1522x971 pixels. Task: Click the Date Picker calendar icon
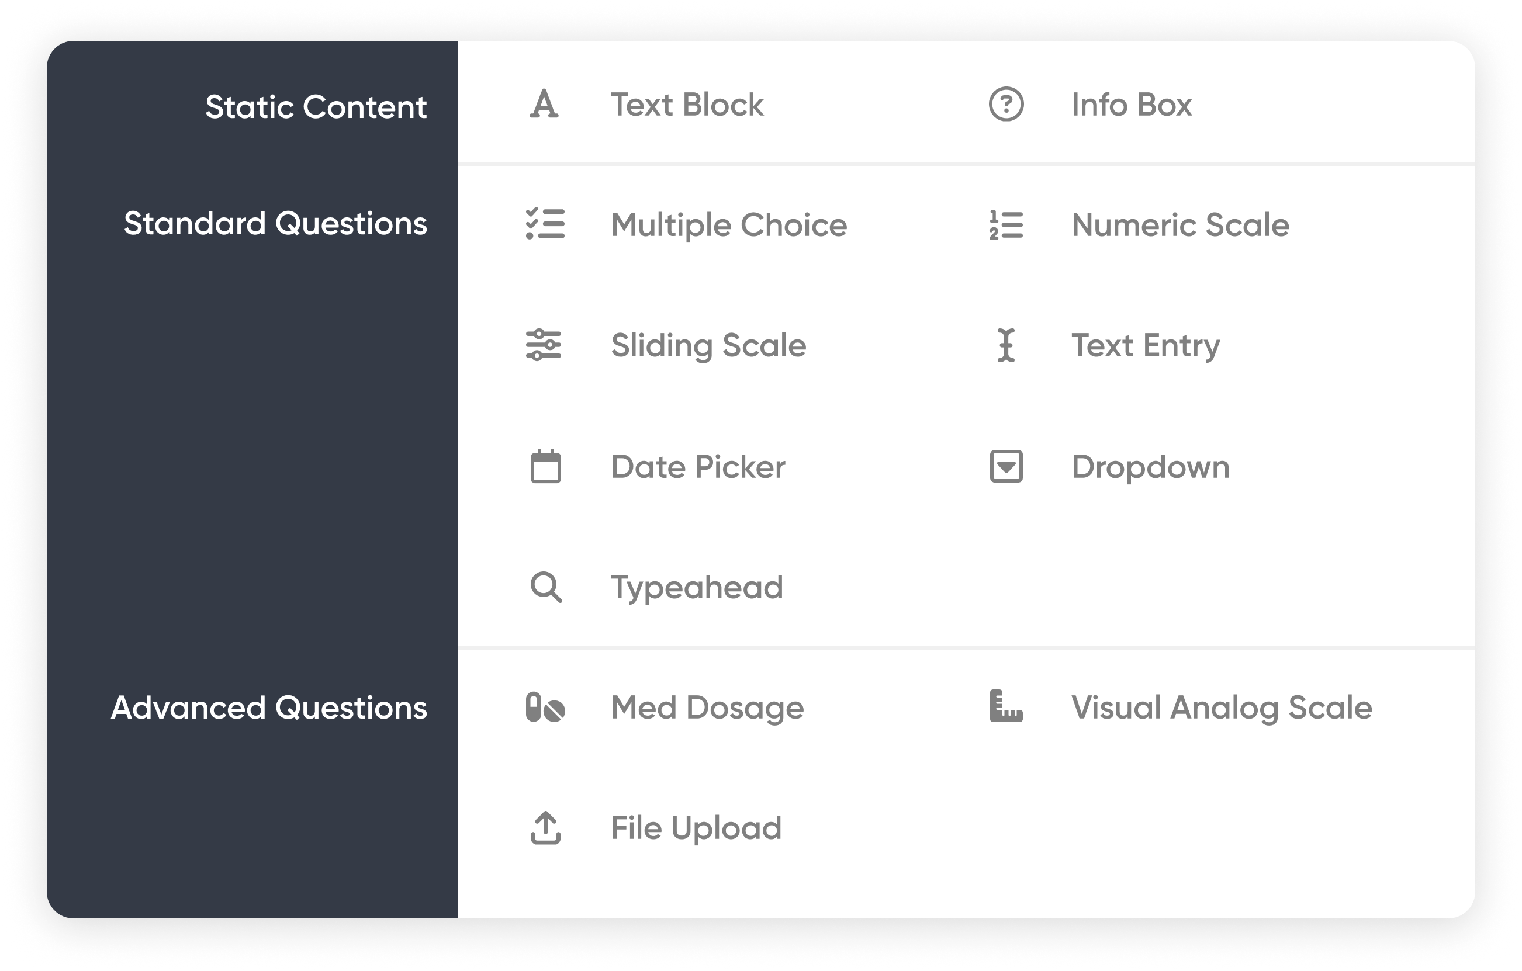545,466
